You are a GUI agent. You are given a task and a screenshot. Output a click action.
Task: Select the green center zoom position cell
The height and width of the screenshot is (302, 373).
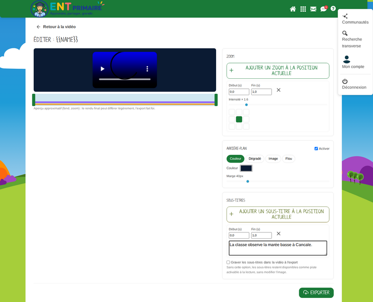[x=239, y=119]
